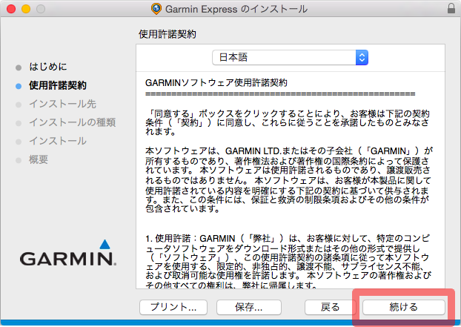The width and height of the screenshot is (461, 327).
Task: Click the paragraph starting 本ソフトウェアは、GARMIN LTD.
Action: [289, 179]
